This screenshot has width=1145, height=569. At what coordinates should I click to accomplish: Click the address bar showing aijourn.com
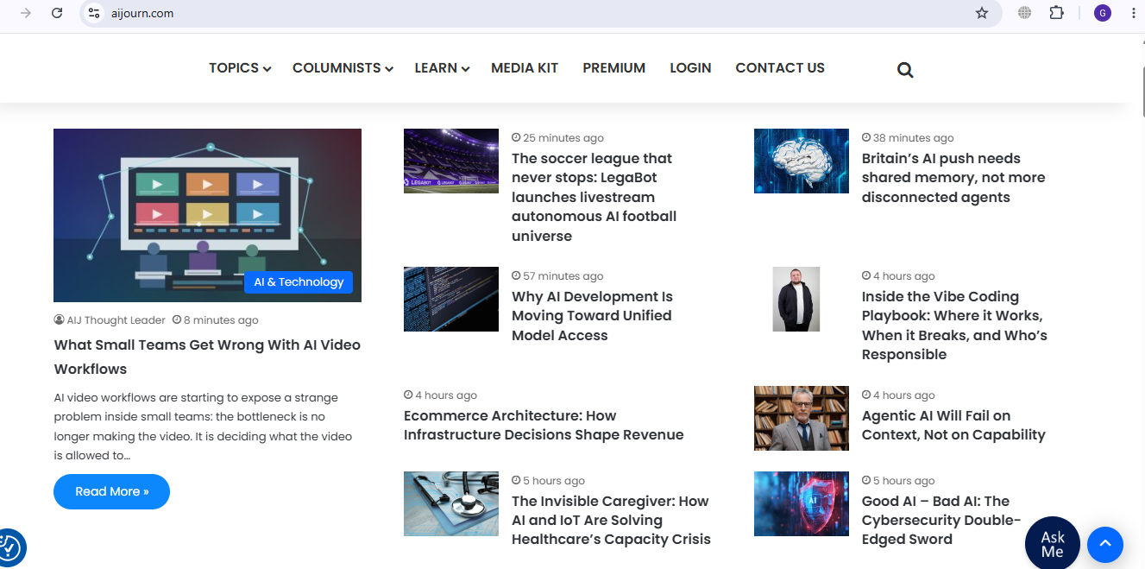coord(540,13)
